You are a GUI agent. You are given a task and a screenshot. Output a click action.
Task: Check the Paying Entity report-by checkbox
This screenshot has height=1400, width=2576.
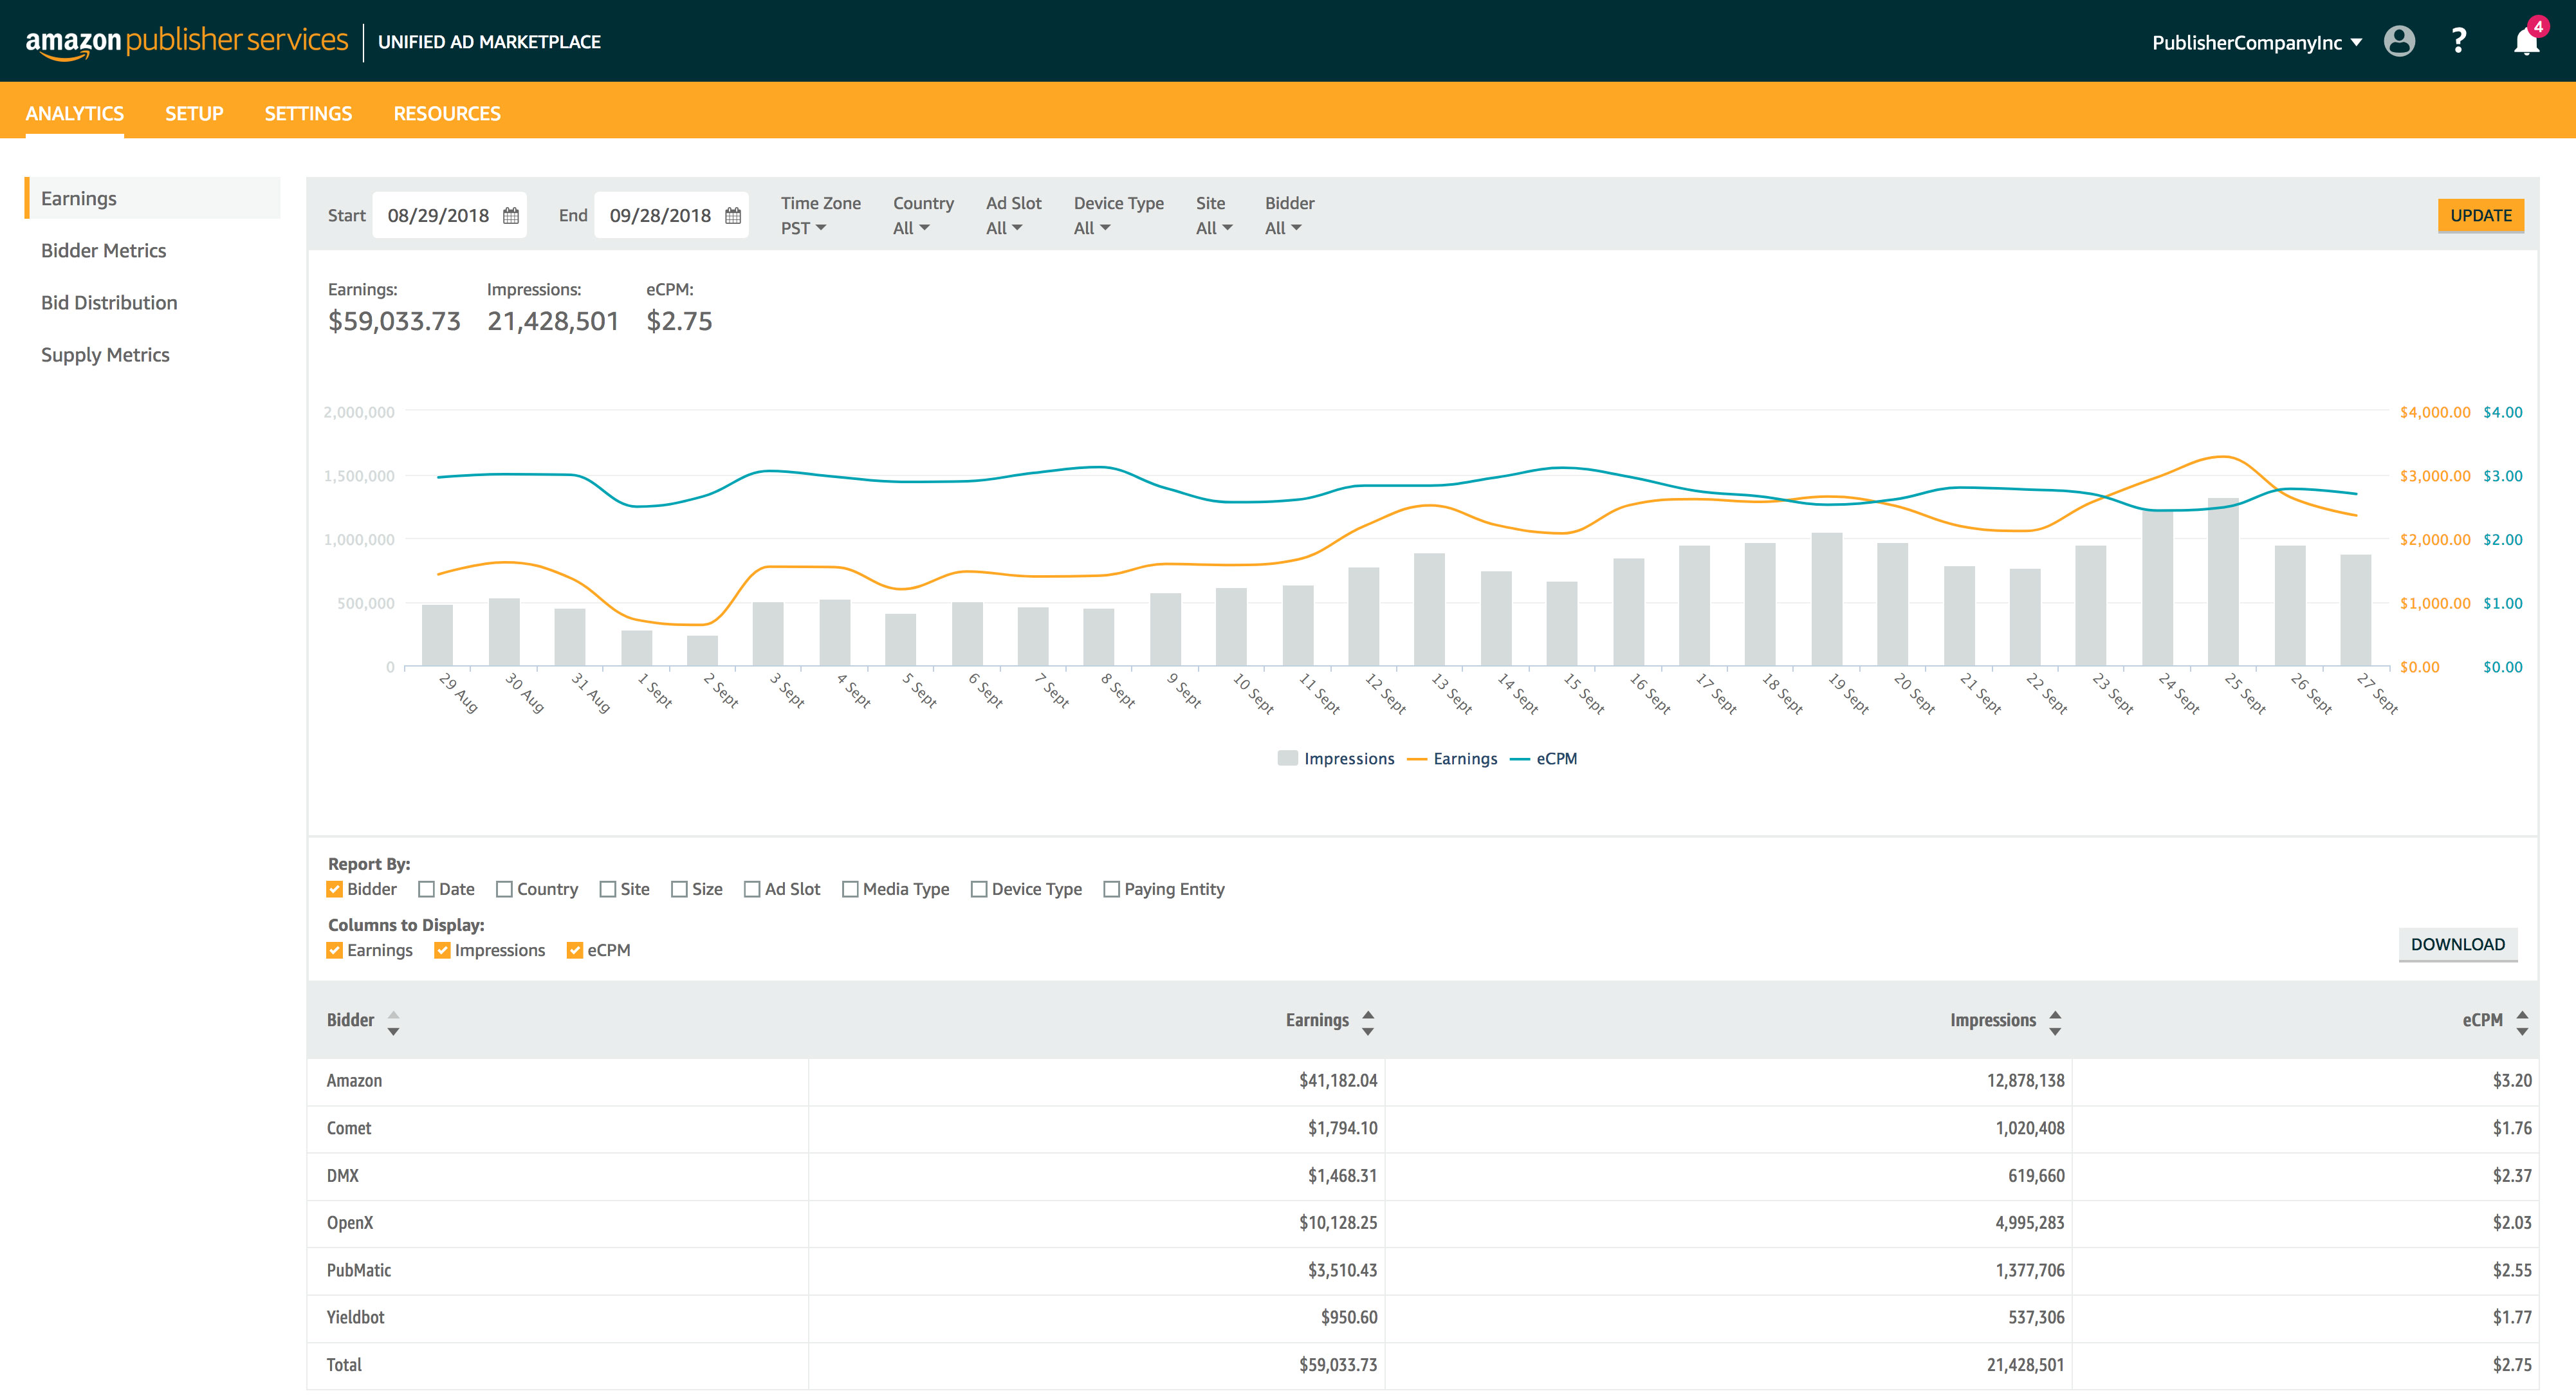coord(1112,889)
